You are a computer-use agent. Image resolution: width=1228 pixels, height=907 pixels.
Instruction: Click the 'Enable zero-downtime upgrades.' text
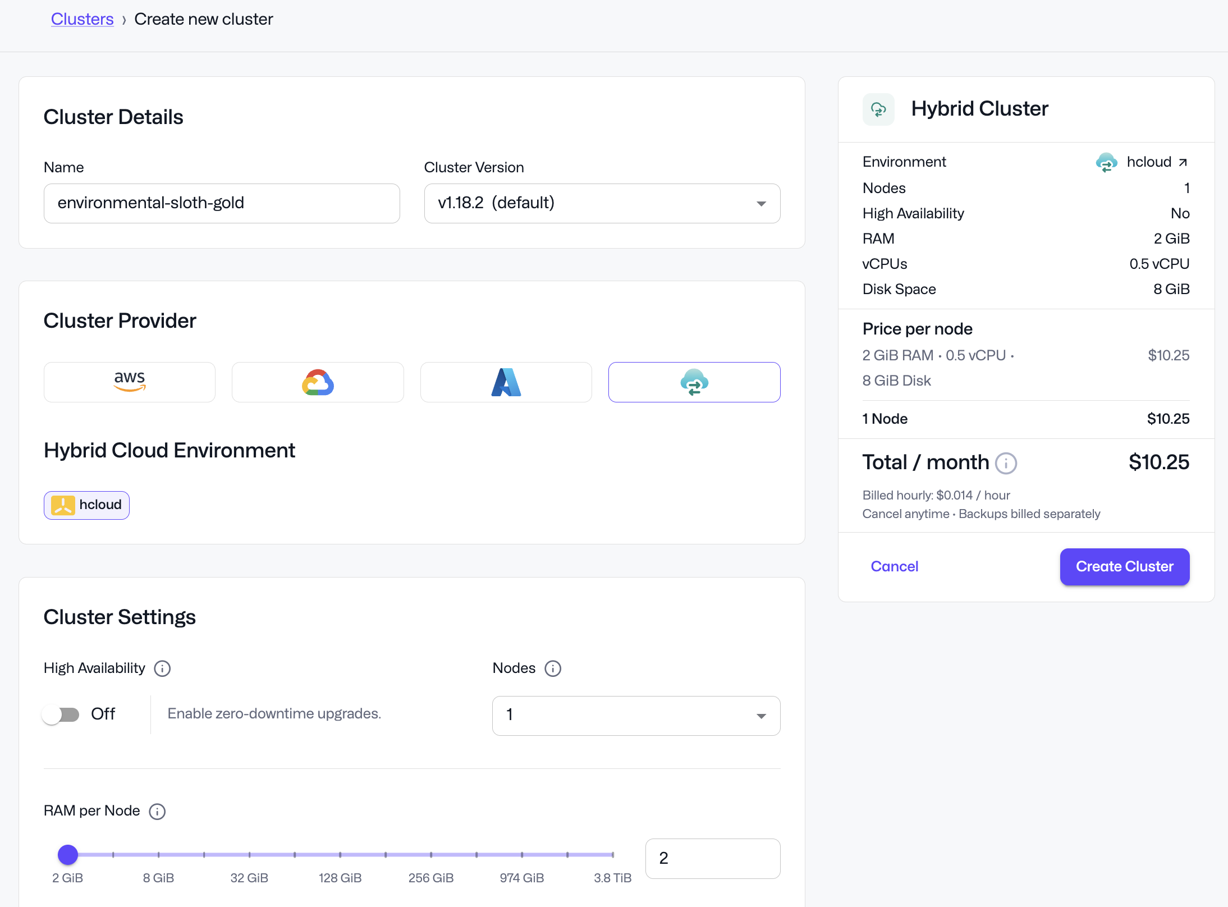pos(274,714)
